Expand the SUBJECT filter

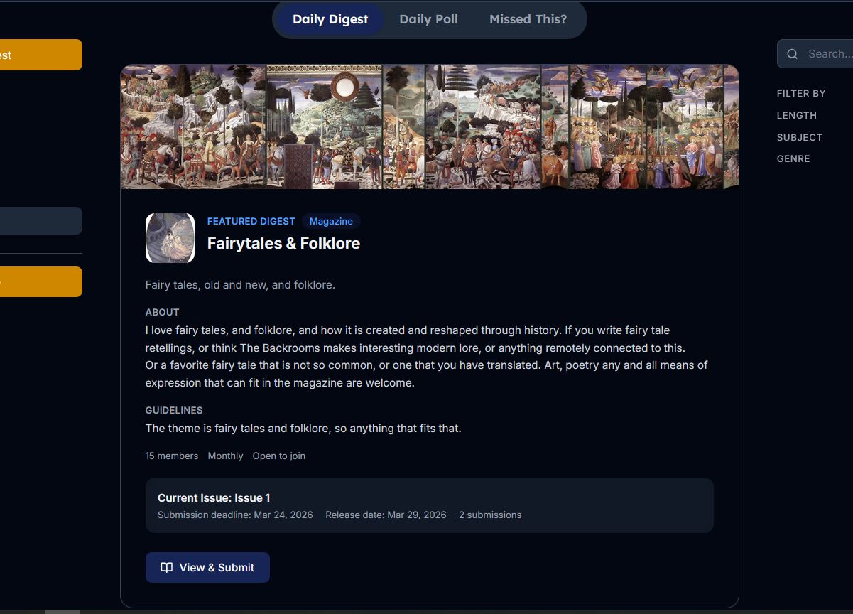pyautogui.click(x=799, y=137)
